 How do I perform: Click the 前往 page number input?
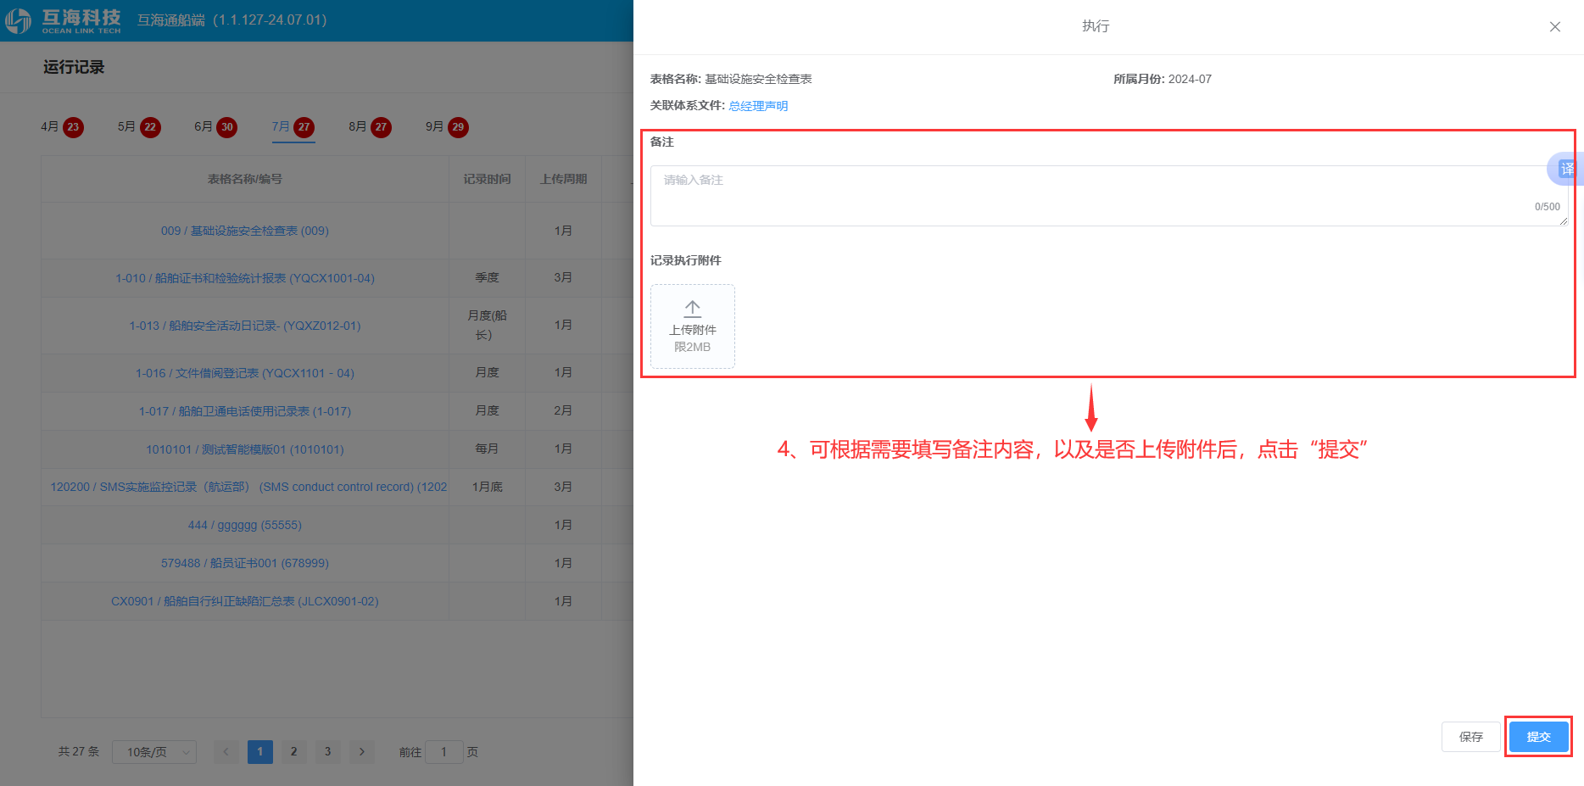(444, 752)
